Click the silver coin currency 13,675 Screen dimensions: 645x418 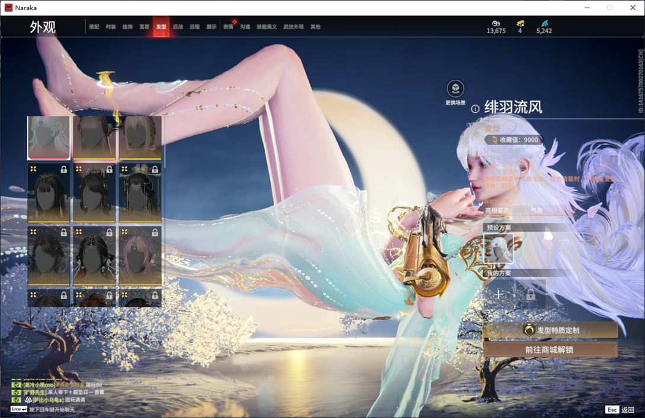click(x=496, y=27)
